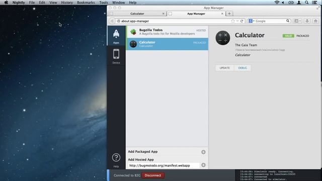Open a new tab with plus button
322x181 pixels.
pos(229,14)
